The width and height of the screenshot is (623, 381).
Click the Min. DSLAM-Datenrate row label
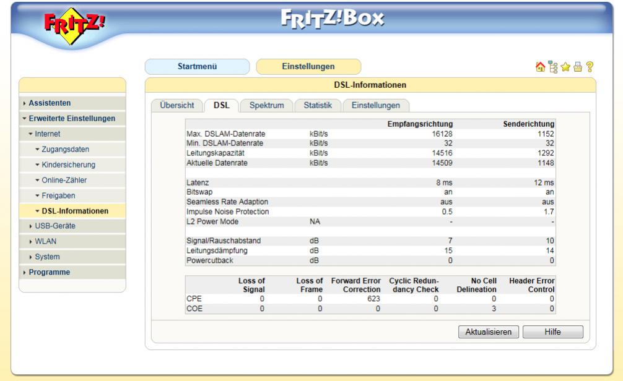225,143
